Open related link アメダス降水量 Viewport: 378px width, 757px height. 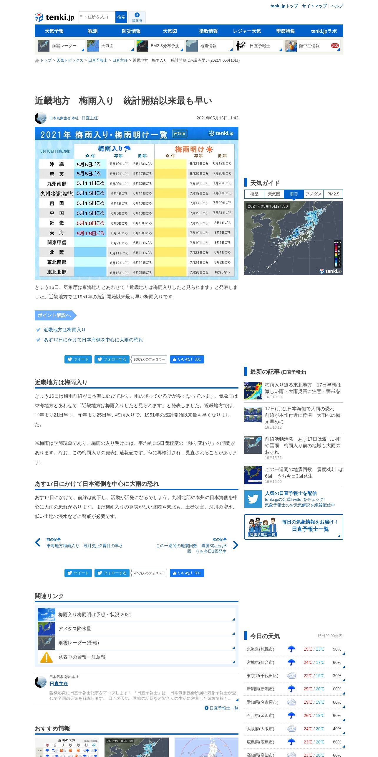[137, 629]
